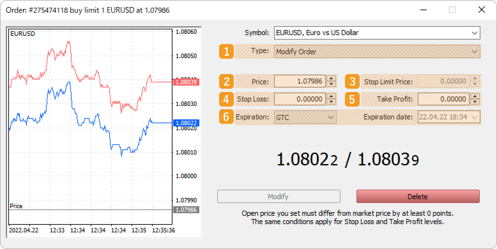497x249 pixels.
Task: Minimize the order dialog window
Action: [x=424, y=10]
